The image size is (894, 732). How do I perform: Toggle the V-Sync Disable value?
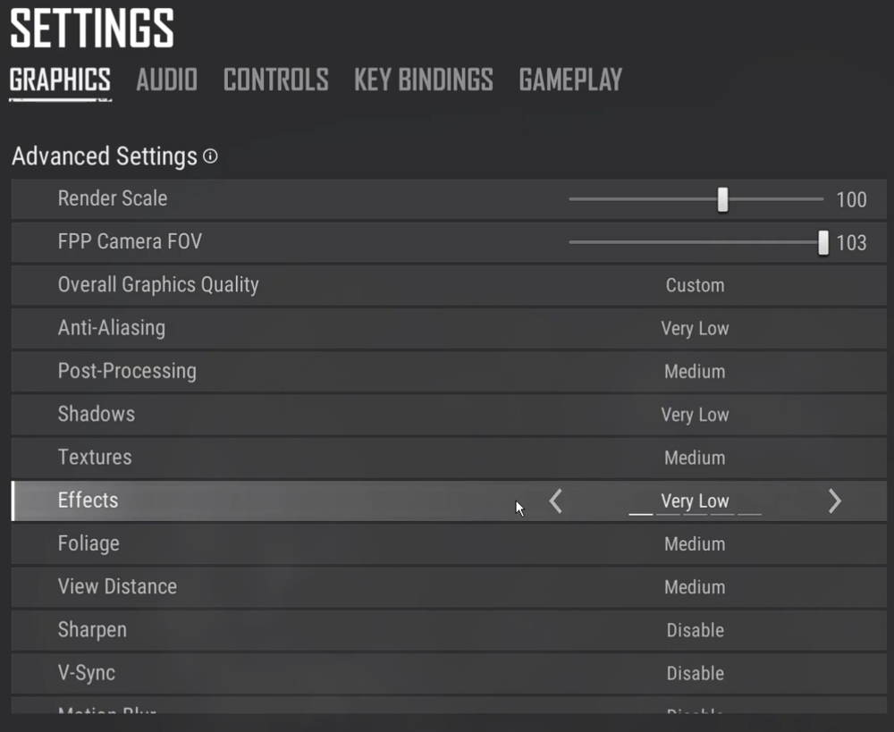coord(695,673)
